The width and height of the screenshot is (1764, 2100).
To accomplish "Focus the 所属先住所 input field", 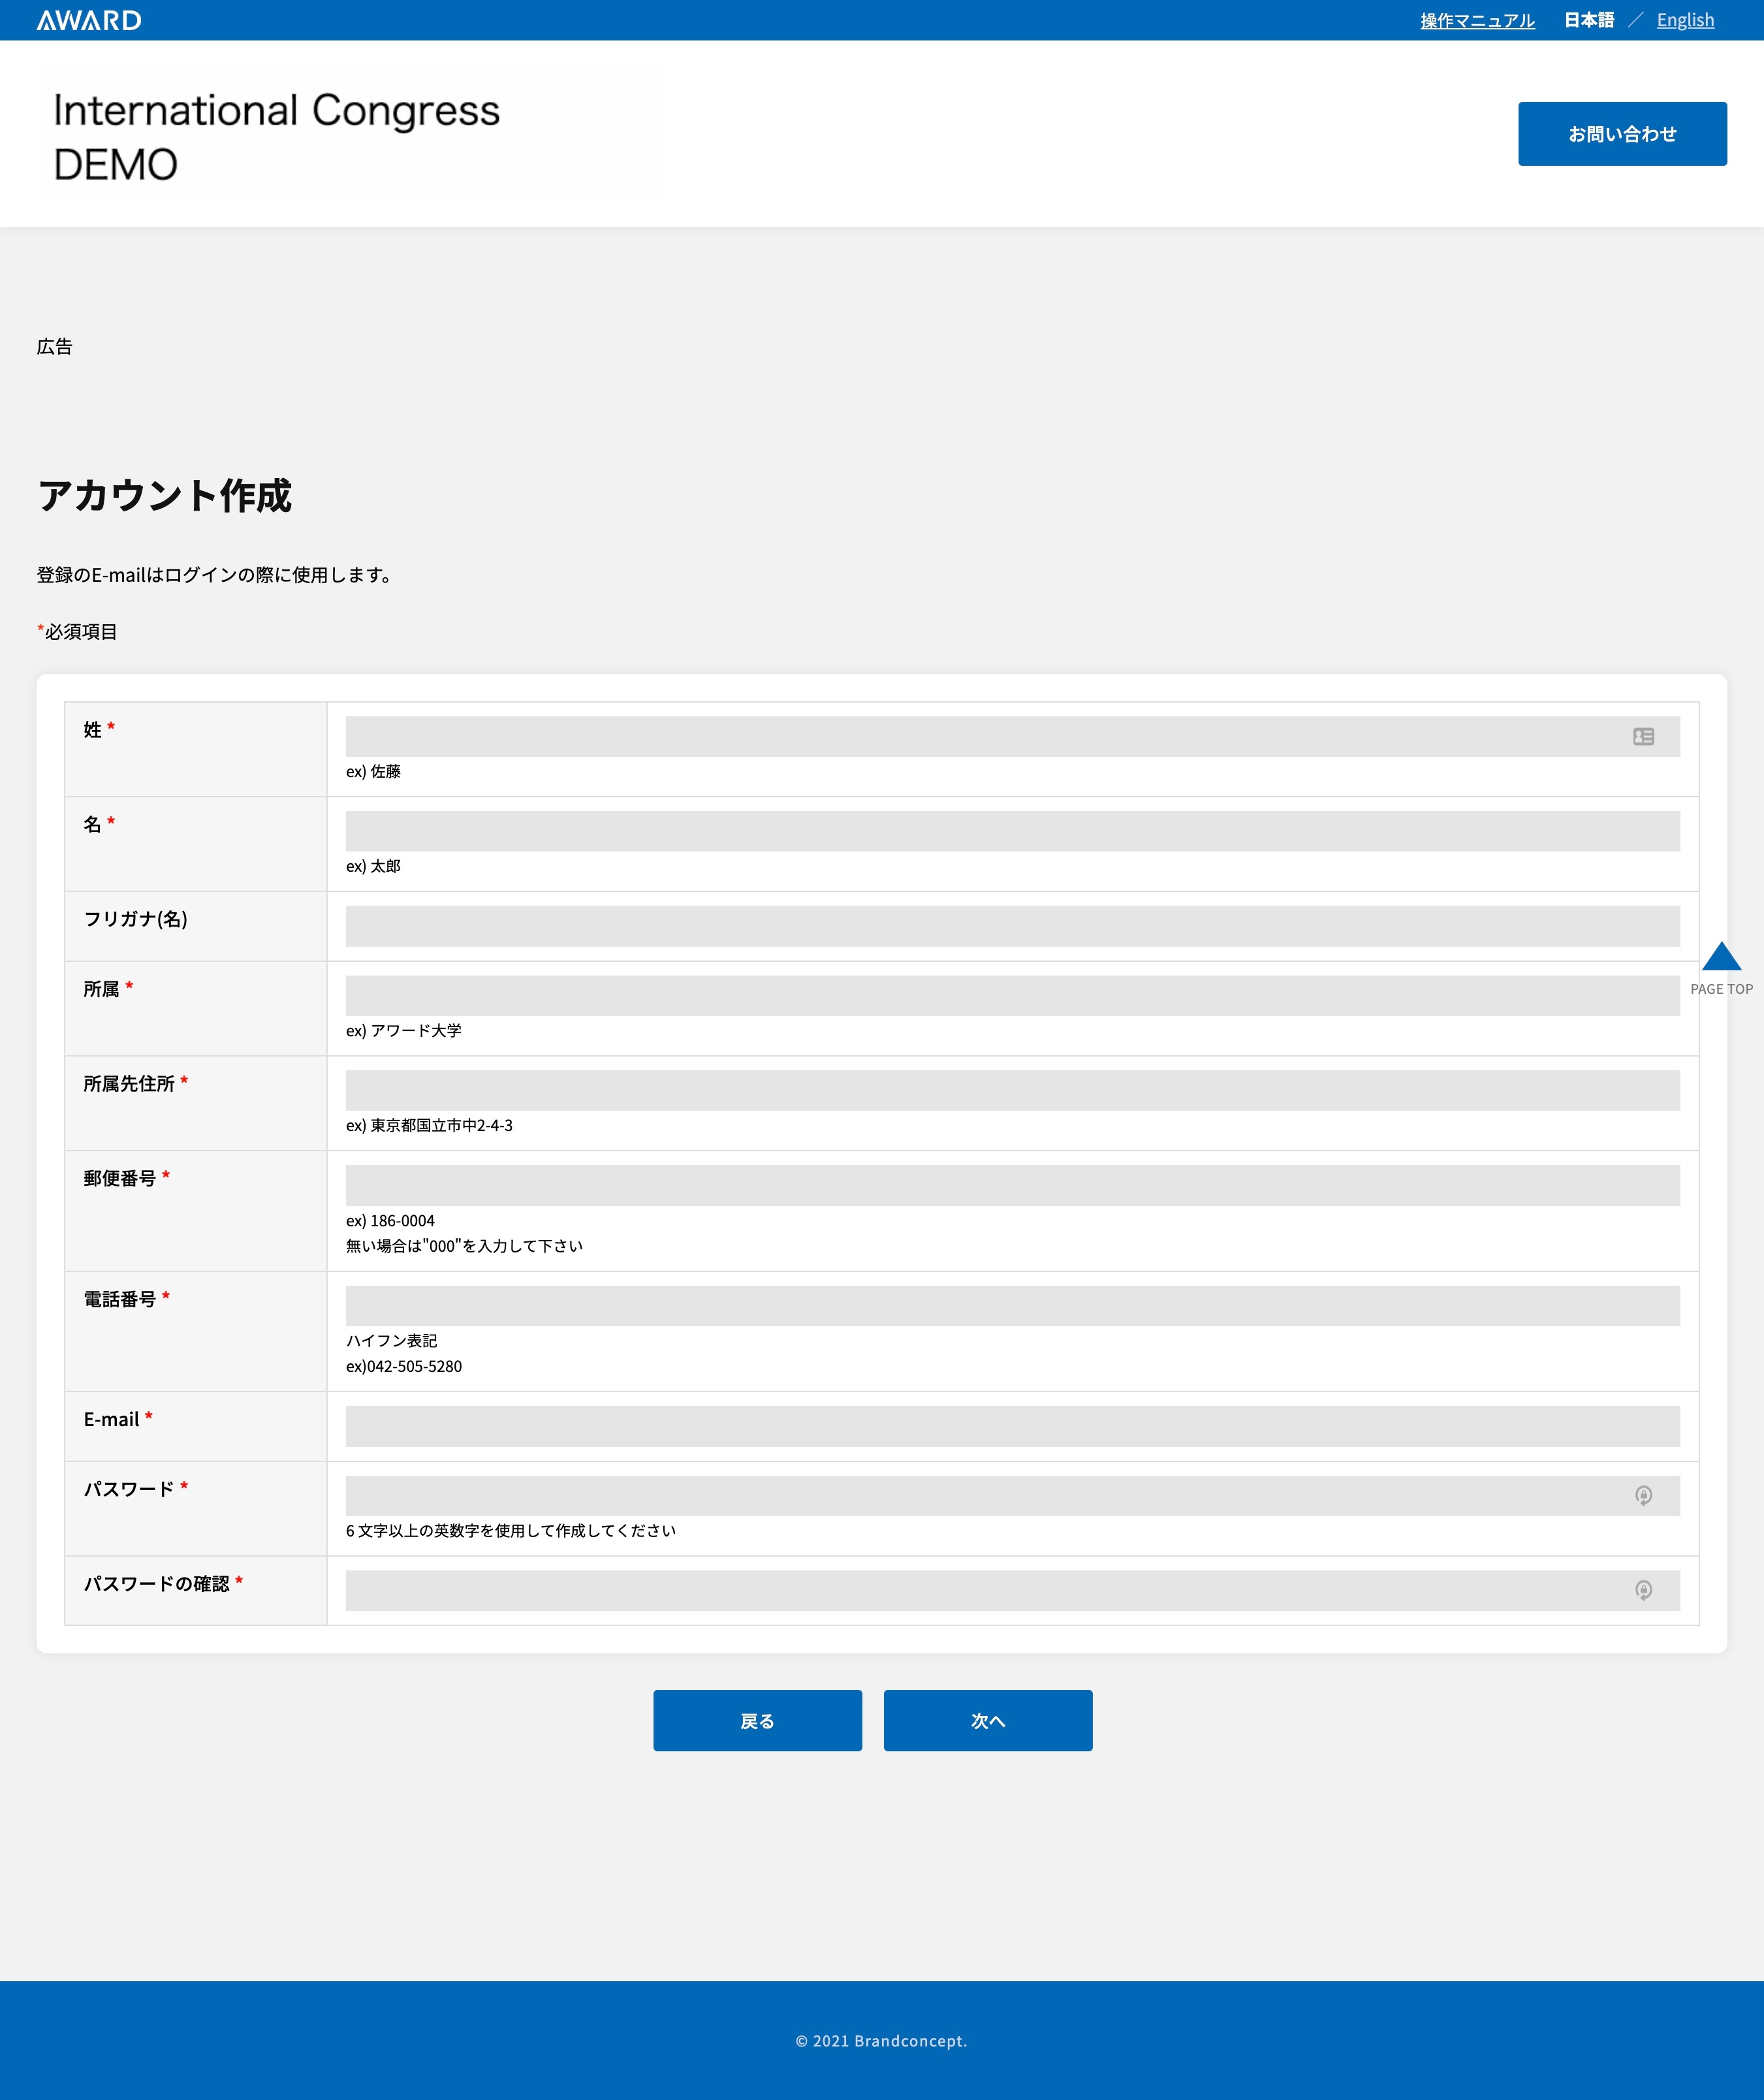I will 1012,1090.
